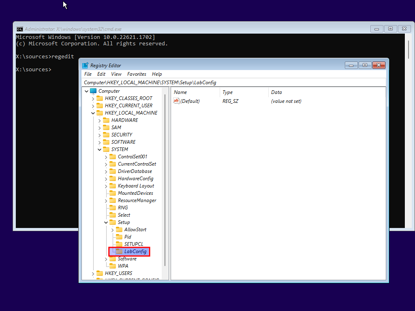The image size is (415, 311).
Task: Click the AllowStart folder icon
Action: tap(119, 230)
